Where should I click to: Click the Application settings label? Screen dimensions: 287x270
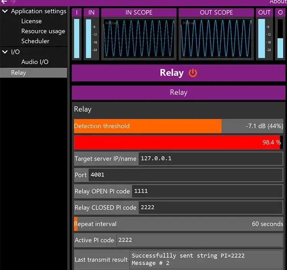point(39,11)
